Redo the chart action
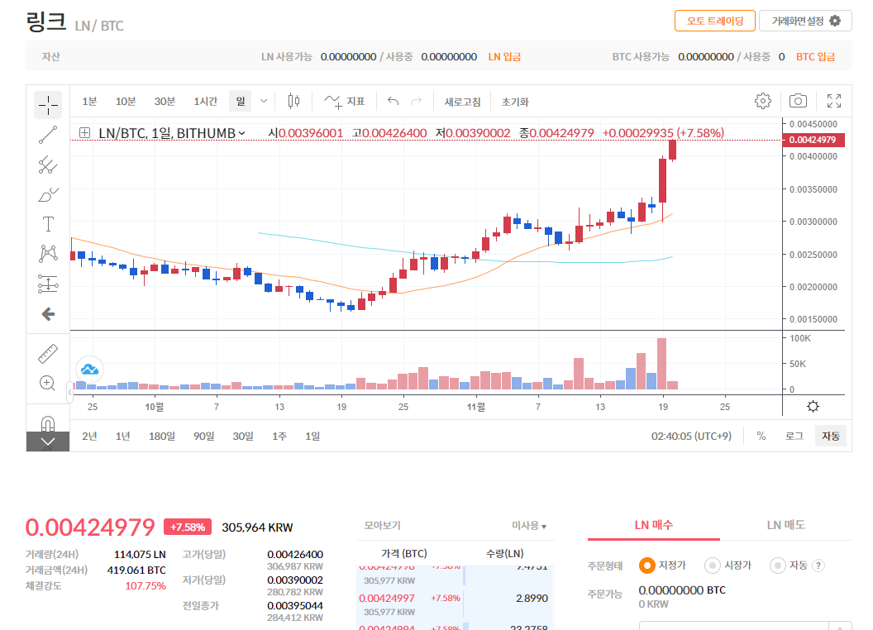 click(x=416, y=101)
